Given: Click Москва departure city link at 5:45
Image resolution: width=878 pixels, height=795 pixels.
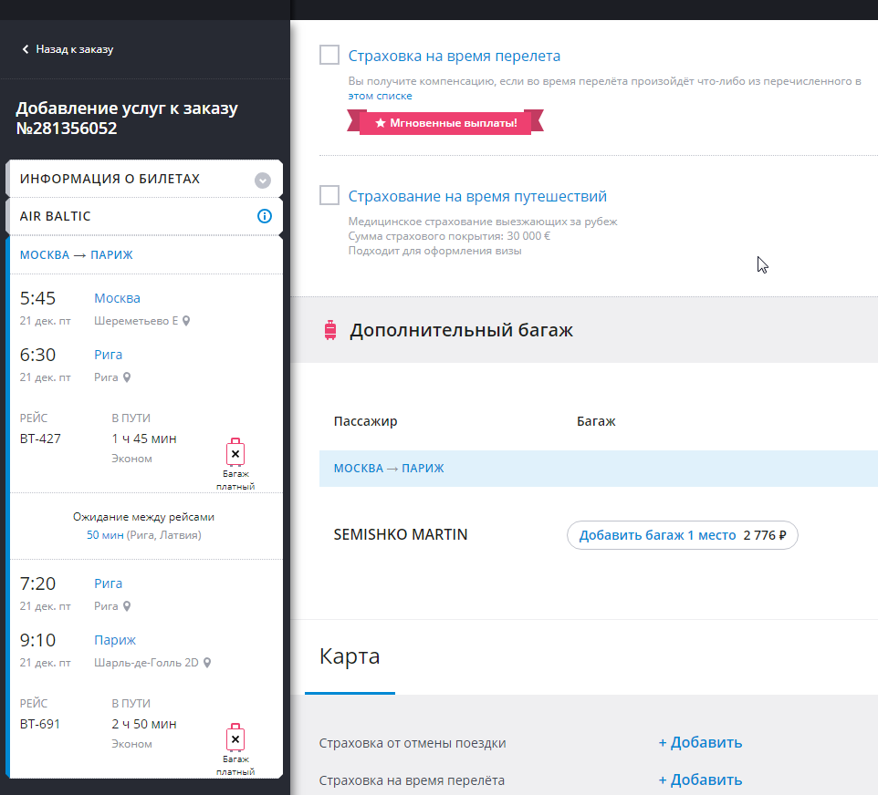Looking at the screenshot, I should 117,298.
